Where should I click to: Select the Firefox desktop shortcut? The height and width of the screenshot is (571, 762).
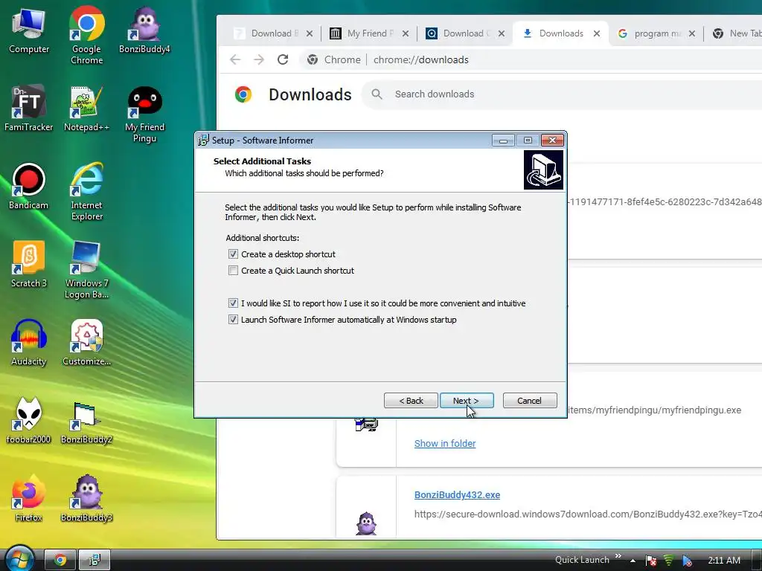(29, 499)
